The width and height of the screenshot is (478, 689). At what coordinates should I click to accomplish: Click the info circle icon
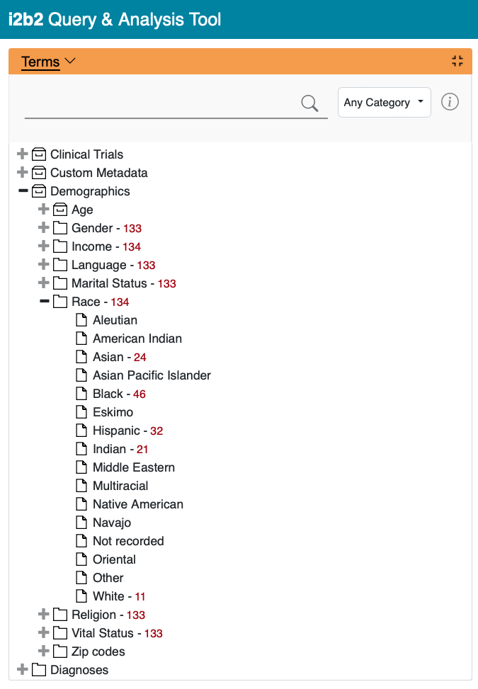pos(450,102)
